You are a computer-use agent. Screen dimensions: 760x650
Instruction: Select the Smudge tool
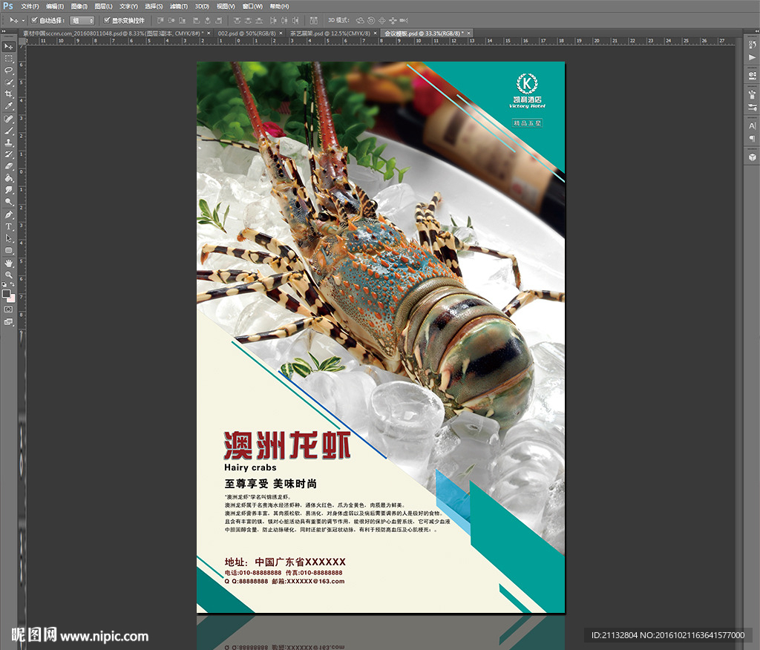pos(9,190)
